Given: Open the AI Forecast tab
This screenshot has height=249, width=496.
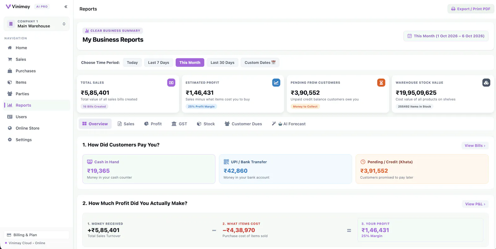Looking at the screenshot, I should (x=289, y=124).
